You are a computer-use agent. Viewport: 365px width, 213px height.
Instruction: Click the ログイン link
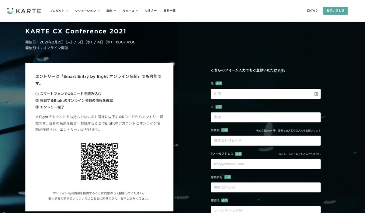tap(313, 11)
